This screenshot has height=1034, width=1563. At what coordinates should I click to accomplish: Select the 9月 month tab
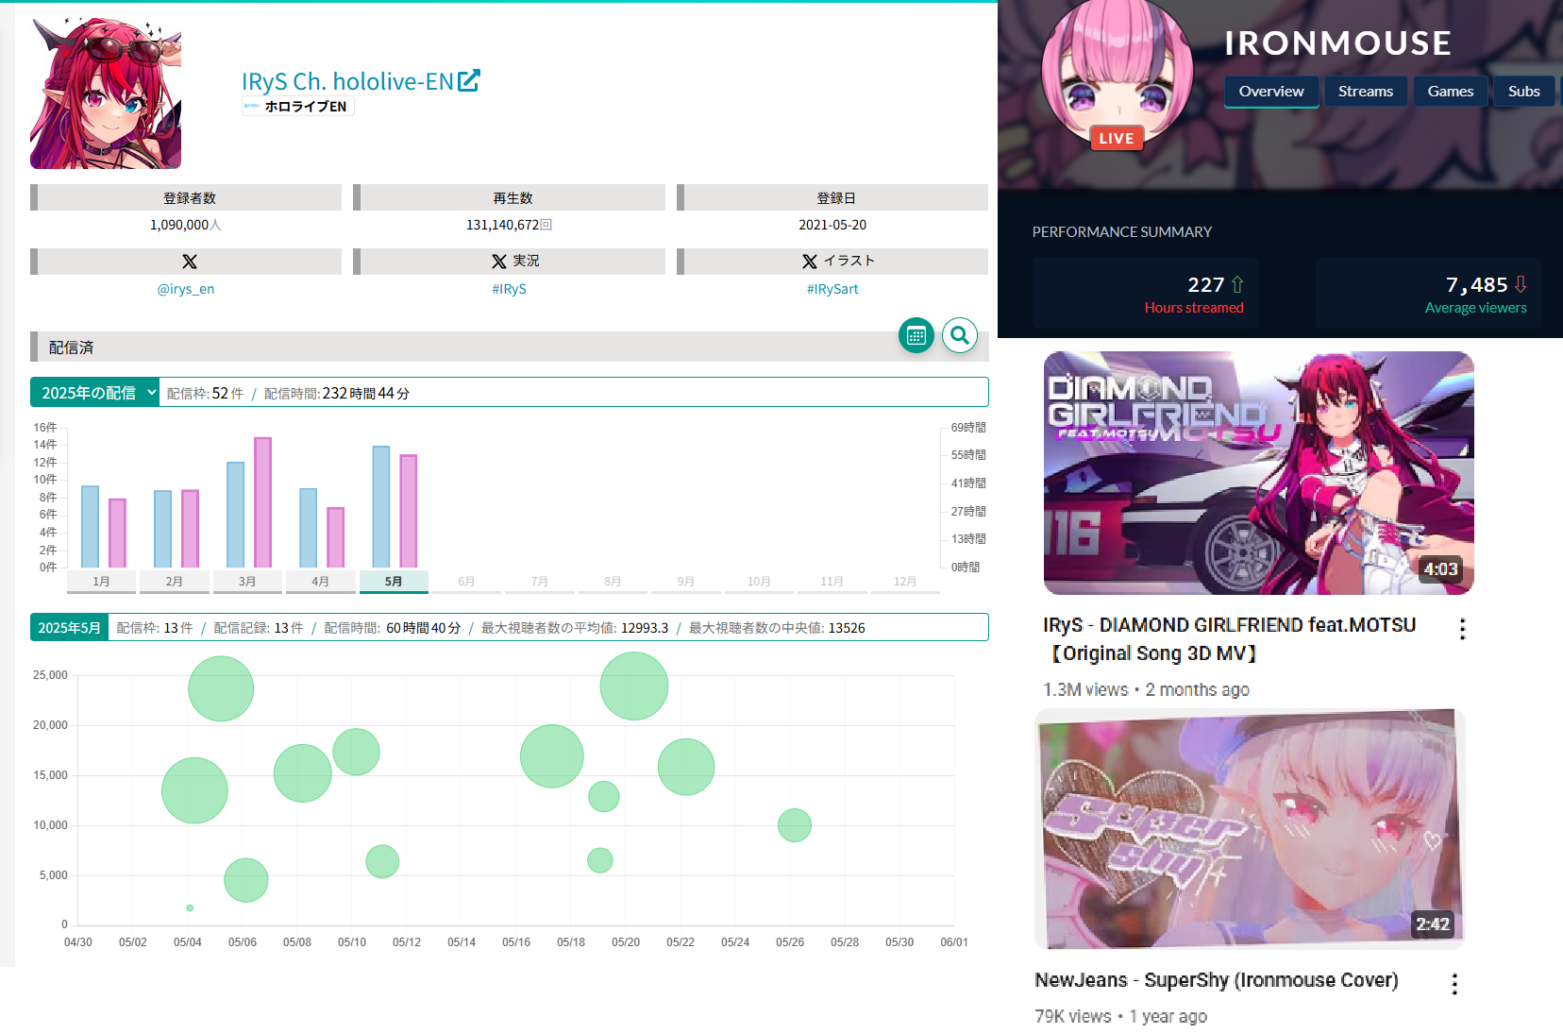(x=686, y=582)
